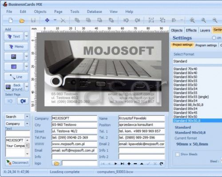The width and height of the screenshot is (222, 177).
Task: Click the first object ordering icon
Action: (77, 20)
